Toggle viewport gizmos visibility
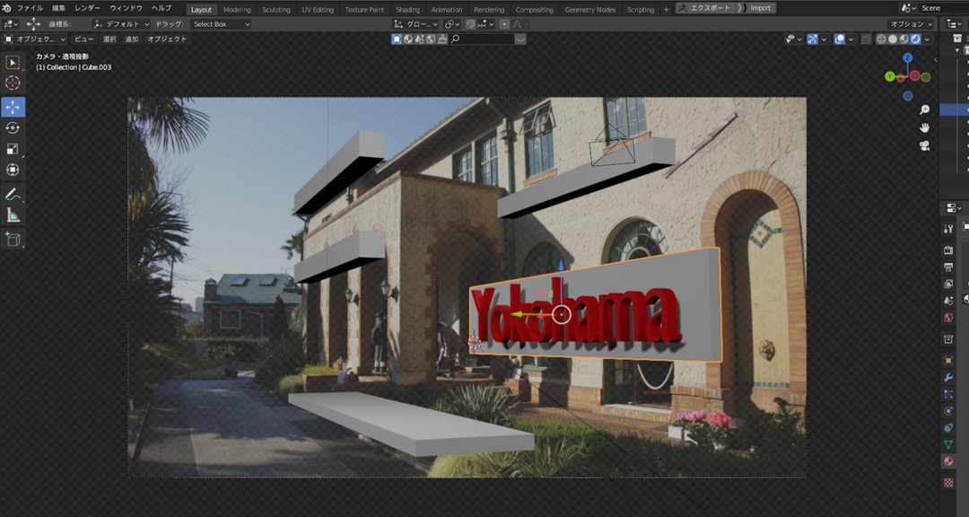Viewport: 969px width, 517px height. tap(813, 39)
